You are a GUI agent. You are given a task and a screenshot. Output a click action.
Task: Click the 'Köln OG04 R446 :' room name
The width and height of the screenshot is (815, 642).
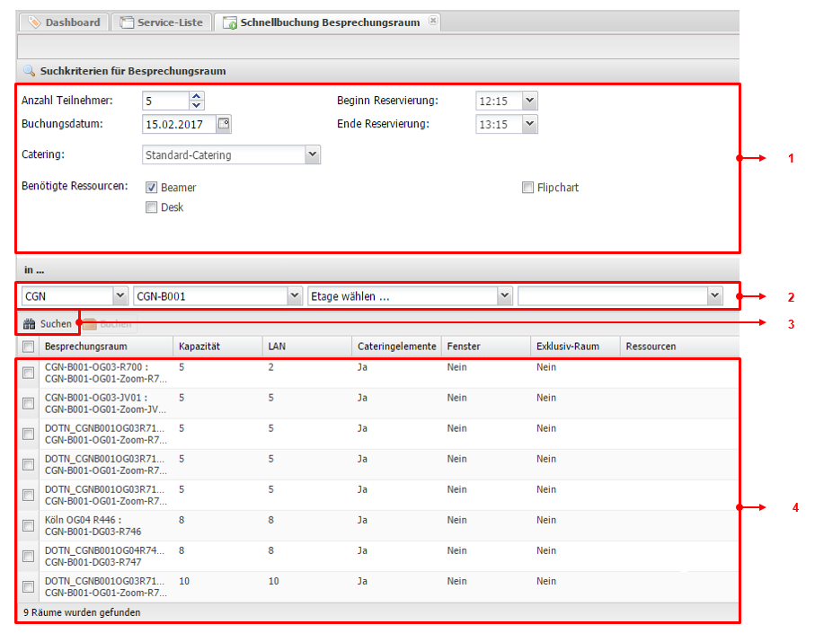tap(84, 520)
